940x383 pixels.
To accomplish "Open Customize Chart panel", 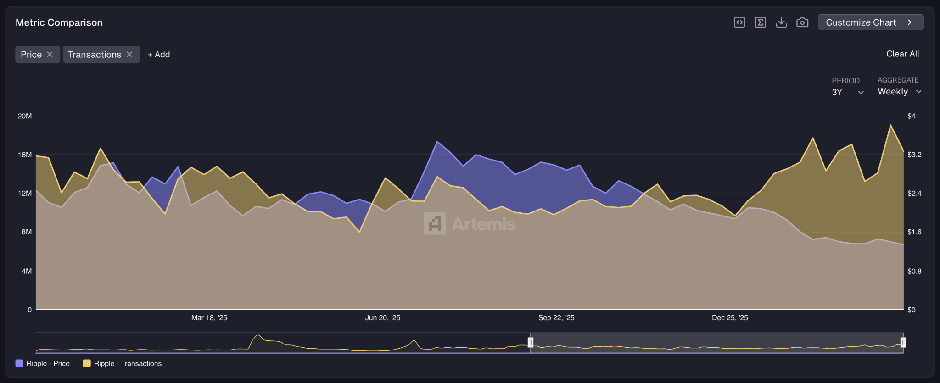I will coord(871,22).
